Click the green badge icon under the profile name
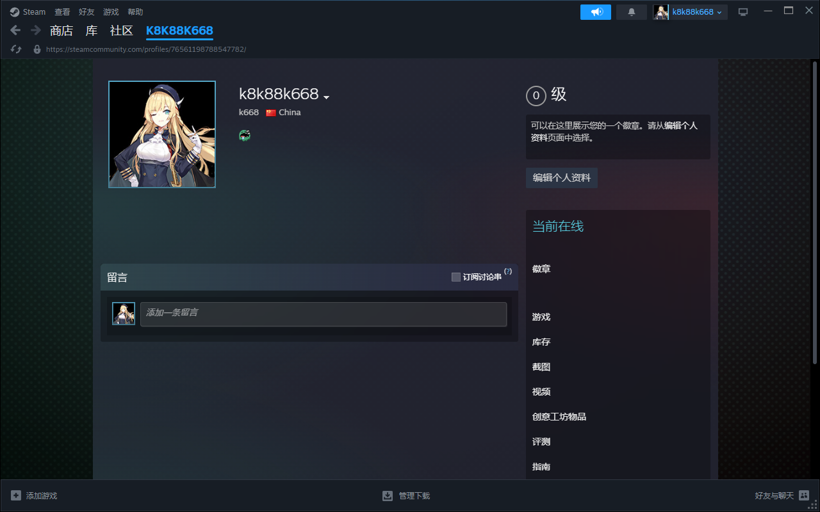Image resolution: width=820 pixels, height=512 pixels. (x=245, y=135)
